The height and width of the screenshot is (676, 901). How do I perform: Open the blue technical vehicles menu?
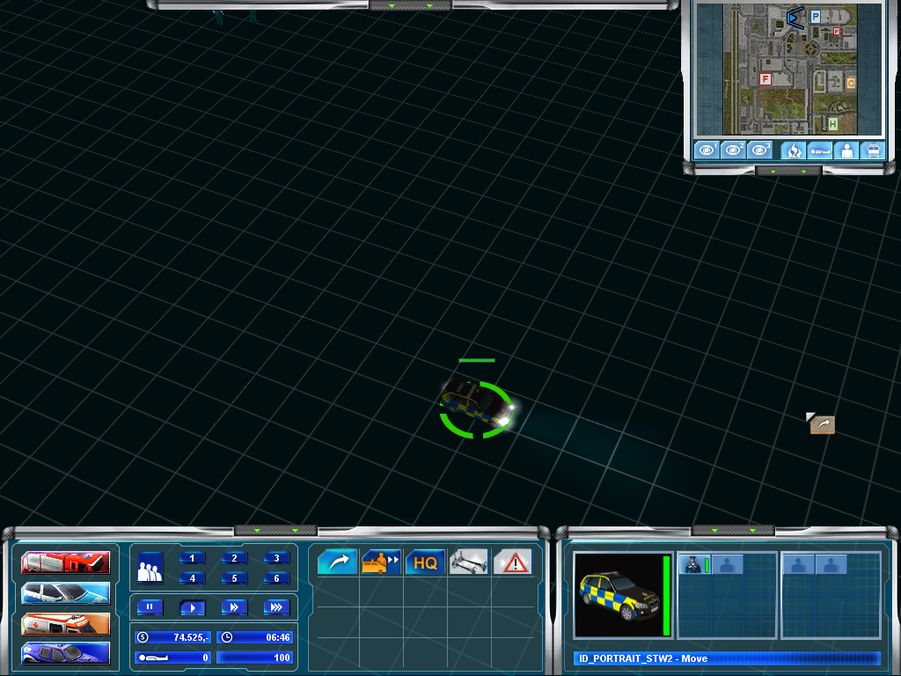coord(65,654)
